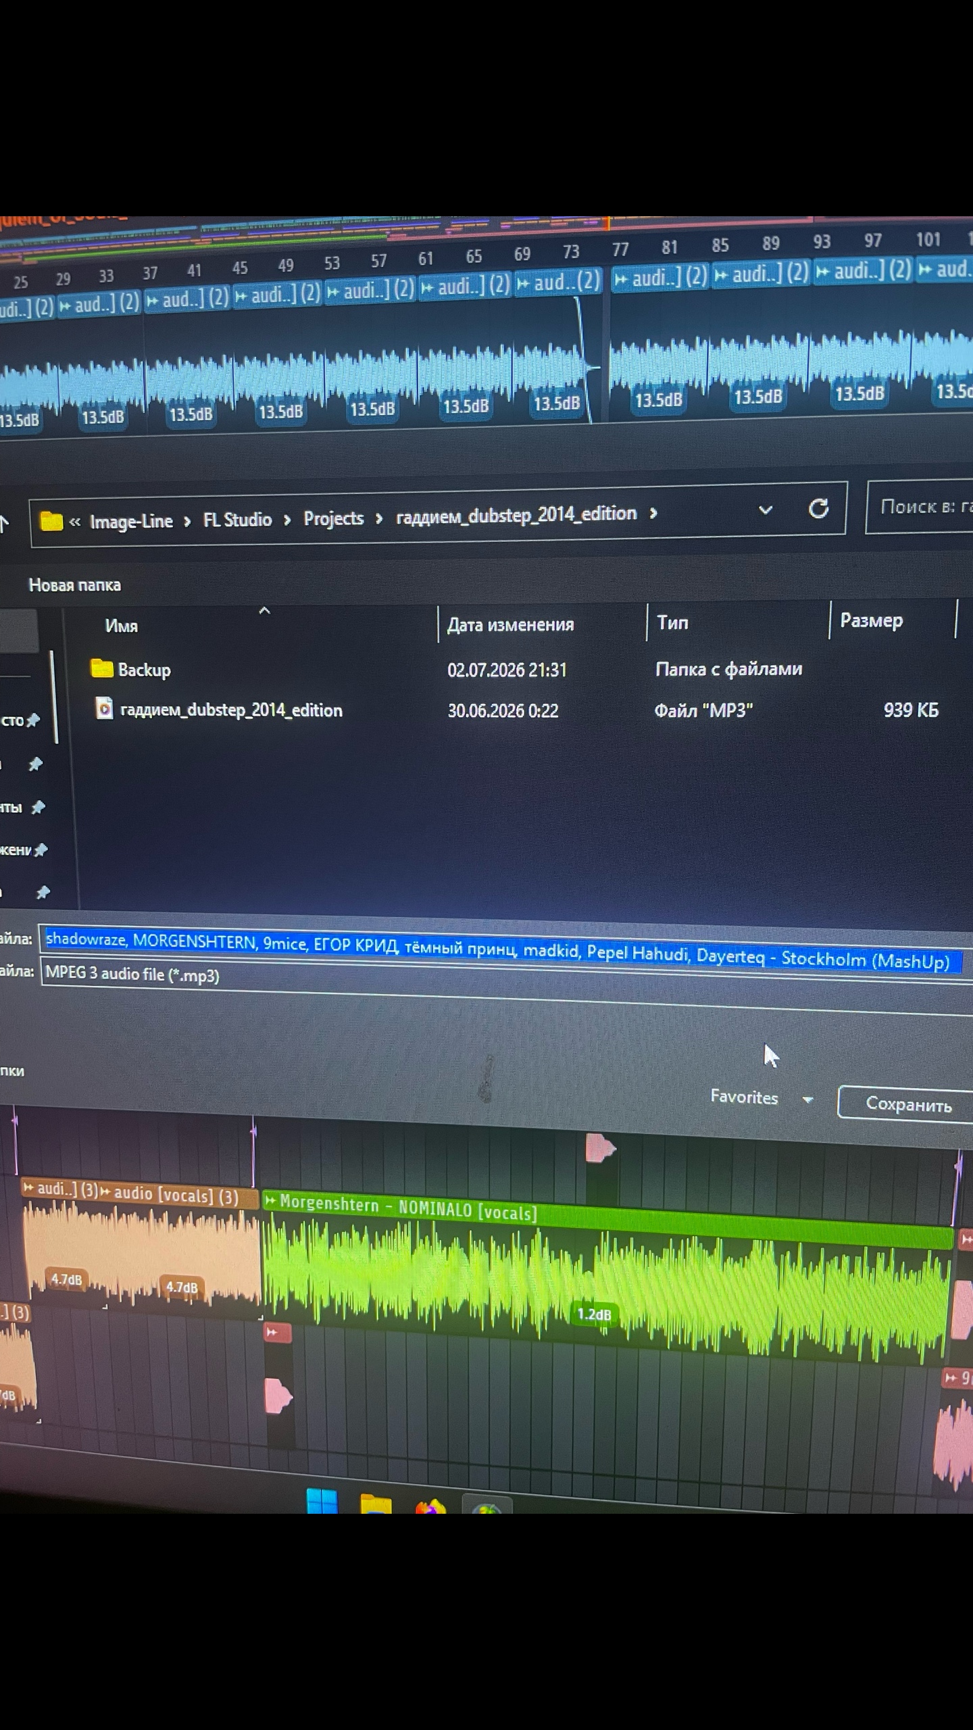Jump to bar 29 on the playlist timeline
973x1730 pixels.
click(x=63, y=278)
